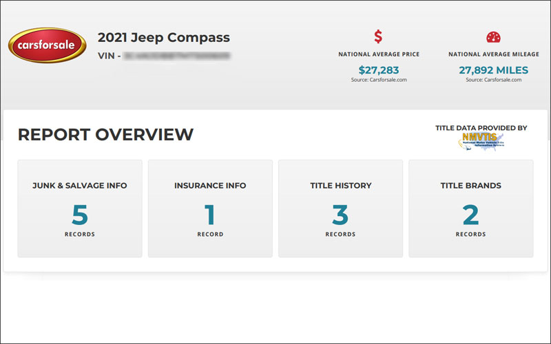Open the Insurance Info card
Viewport: 551px width, 344px height.
point(210,208)
